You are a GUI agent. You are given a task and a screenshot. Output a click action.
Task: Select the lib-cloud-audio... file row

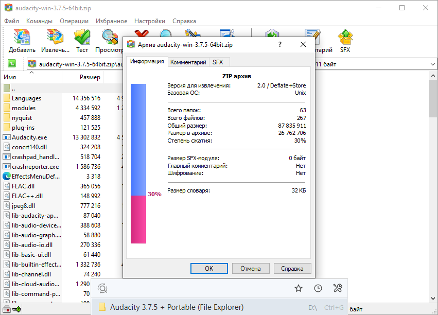click(47, 284)
